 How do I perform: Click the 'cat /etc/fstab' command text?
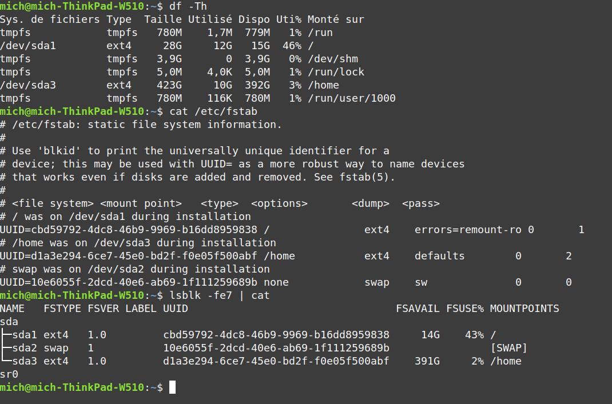[x=213, y=111]
